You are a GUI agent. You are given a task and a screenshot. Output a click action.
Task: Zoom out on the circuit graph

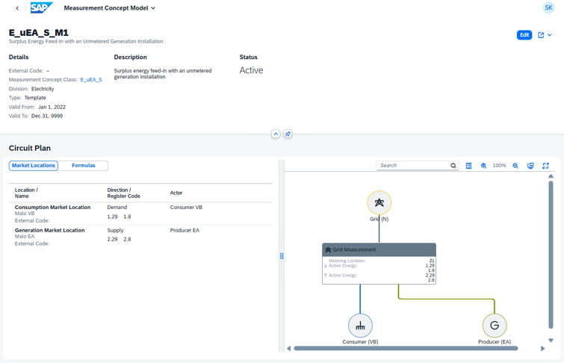(515, 166)
